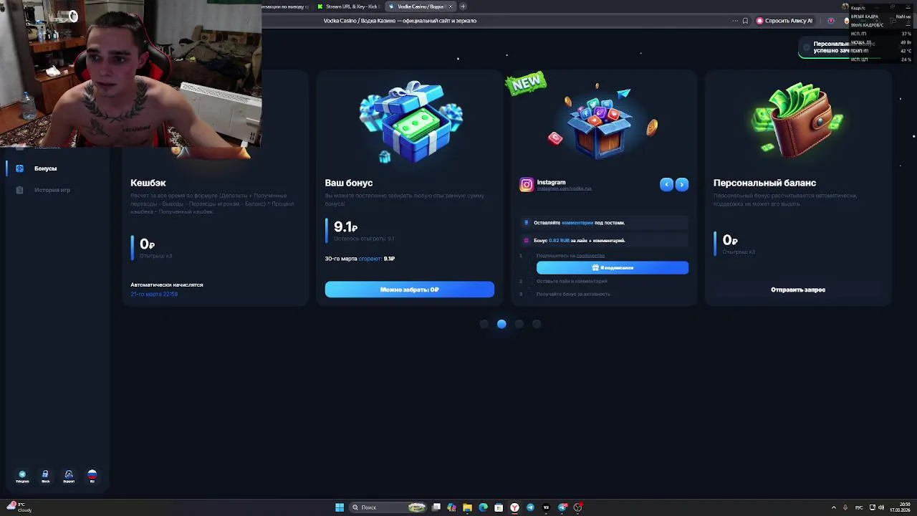Open Task View from the taskbar
917x516 pixels.
[436, 507]
